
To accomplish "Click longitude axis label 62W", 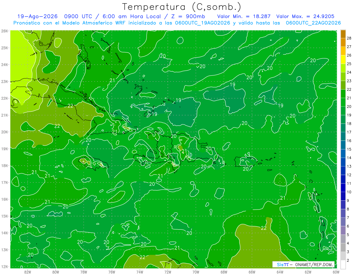I will [x=308, y=272].
